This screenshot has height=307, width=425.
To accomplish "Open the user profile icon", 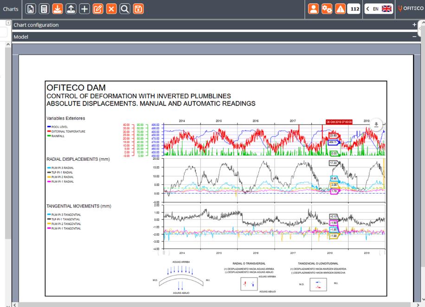I will [313, 9].
